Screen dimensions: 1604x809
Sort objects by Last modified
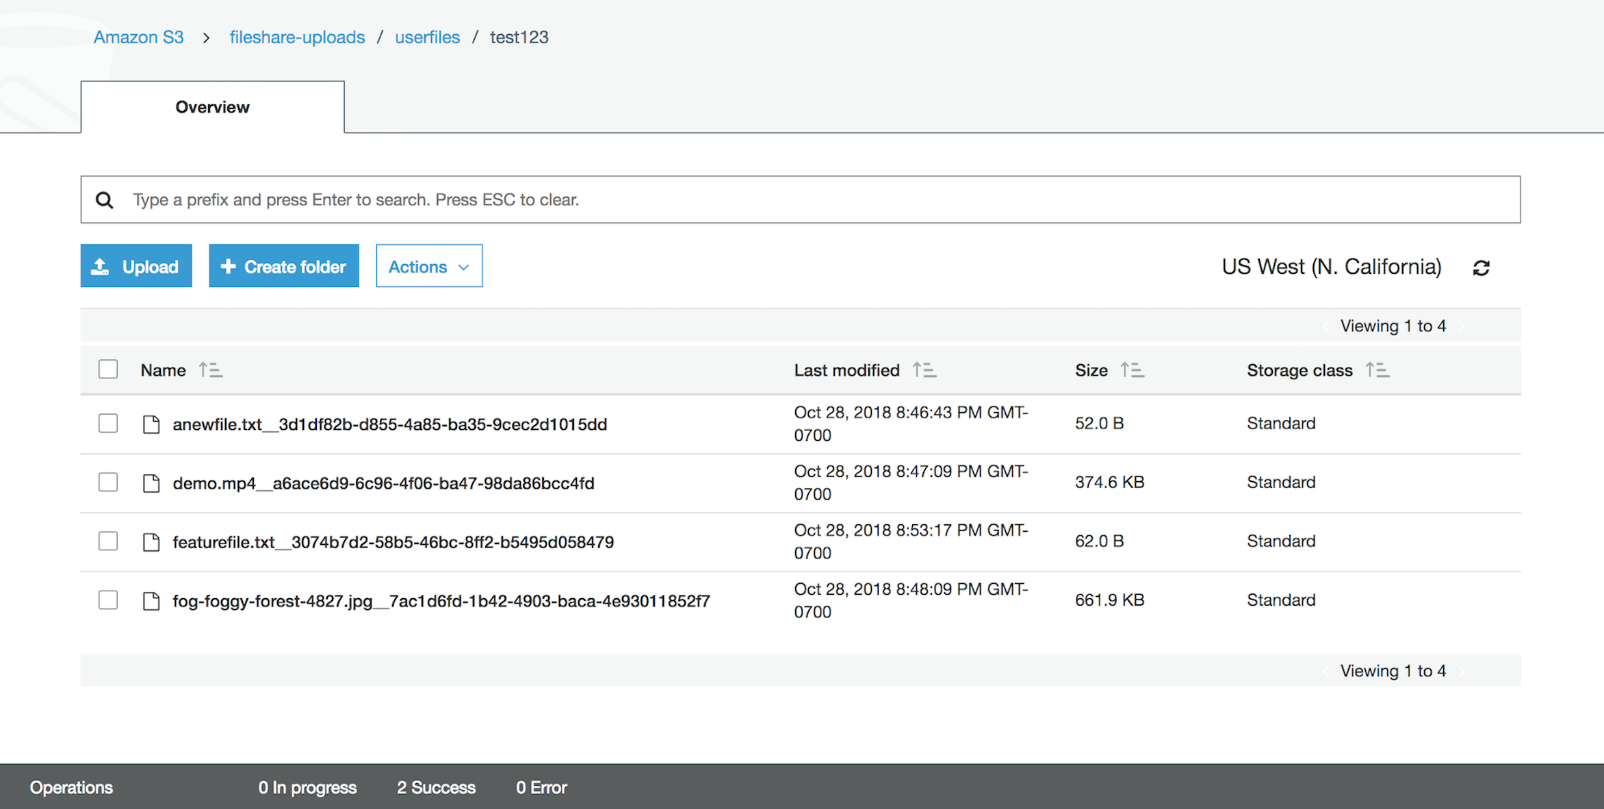[x=924, y=370]
